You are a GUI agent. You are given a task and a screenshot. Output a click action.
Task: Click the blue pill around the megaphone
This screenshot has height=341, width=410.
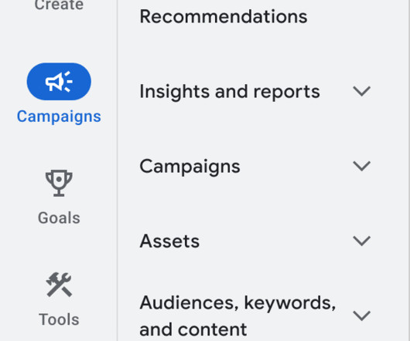tap(59, 82)
